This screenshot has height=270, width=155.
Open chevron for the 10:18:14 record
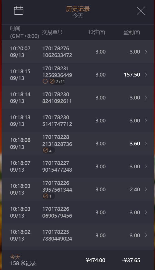click(146, 98)
